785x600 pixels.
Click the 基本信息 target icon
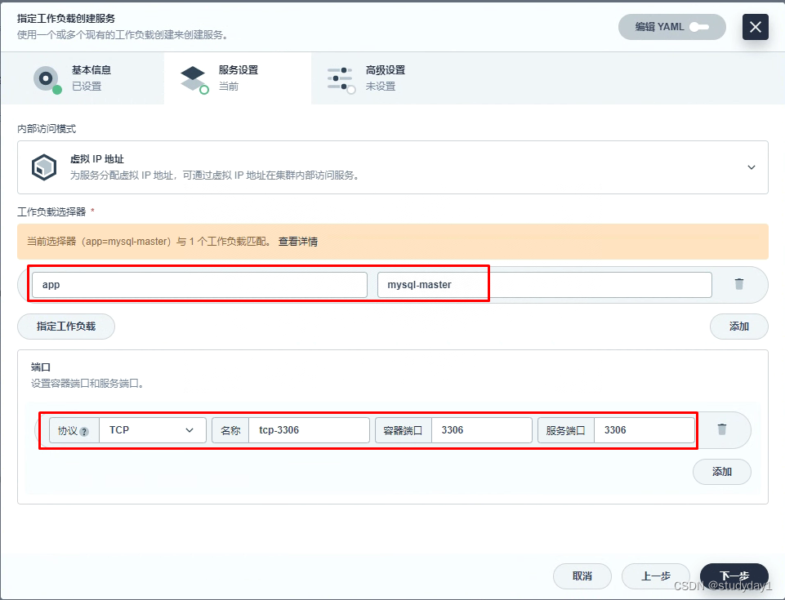click(47, 79)
